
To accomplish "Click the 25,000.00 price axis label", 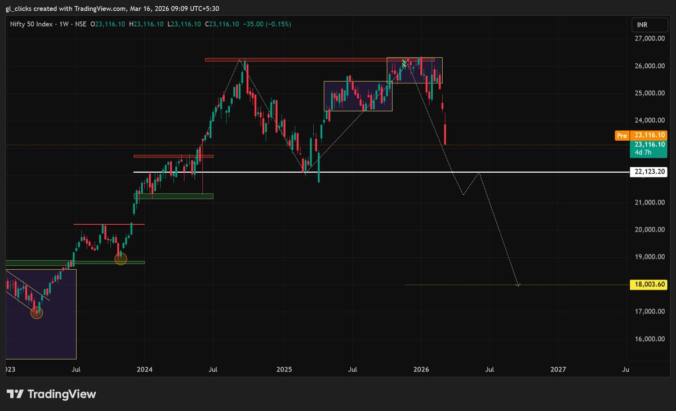I will click(x=651, y=93).
